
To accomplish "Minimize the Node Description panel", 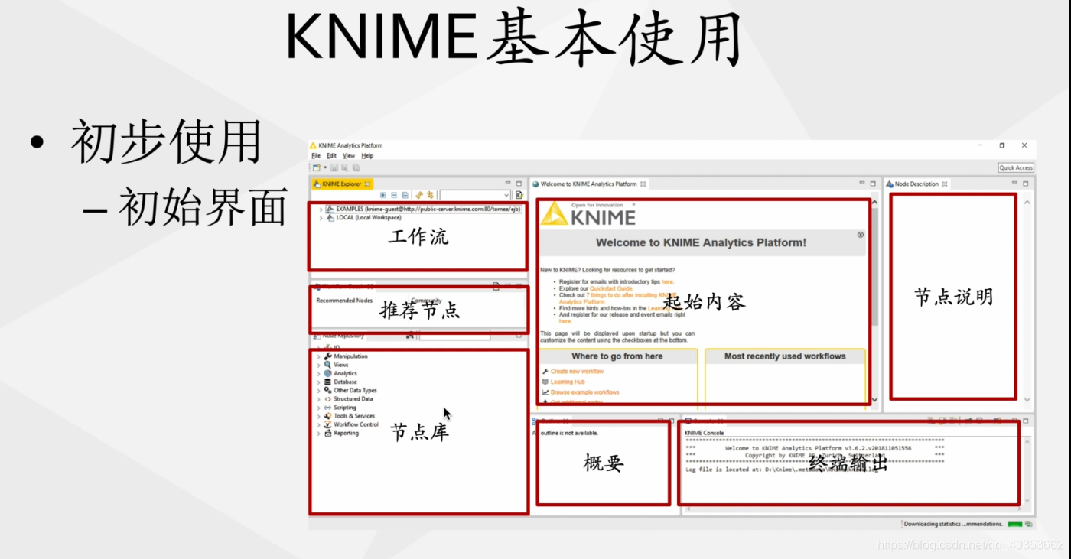I will coord(1014,184).
